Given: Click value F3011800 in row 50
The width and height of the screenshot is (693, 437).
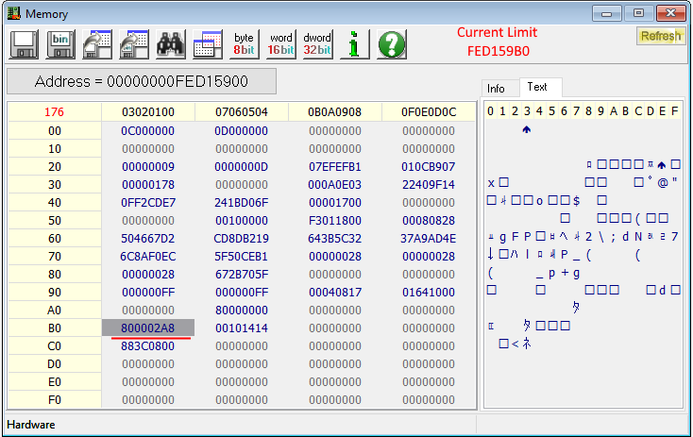Looking at the screenshot, I should 335,221.
